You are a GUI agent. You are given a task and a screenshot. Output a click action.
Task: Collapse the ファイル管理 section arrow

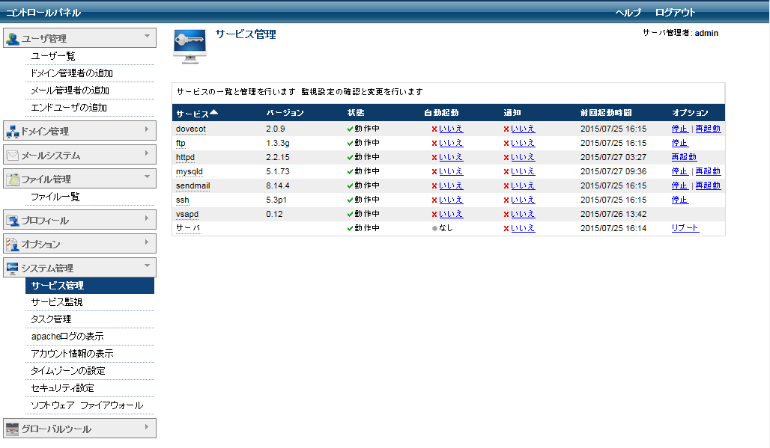point(147,177)
